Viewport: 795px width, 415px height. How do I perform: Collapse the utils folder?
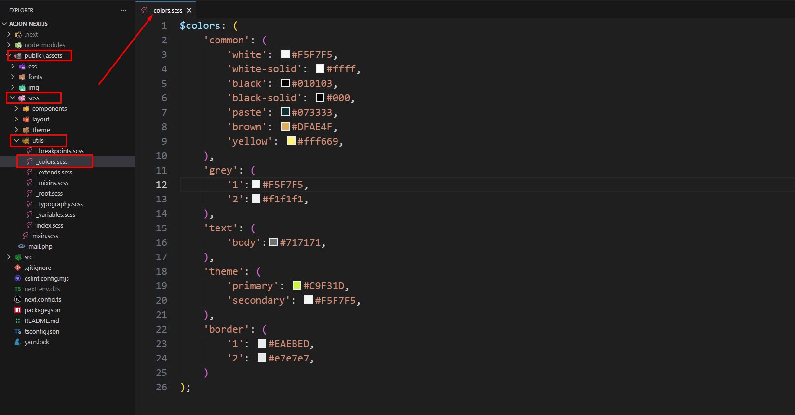[x=16, y=140]
